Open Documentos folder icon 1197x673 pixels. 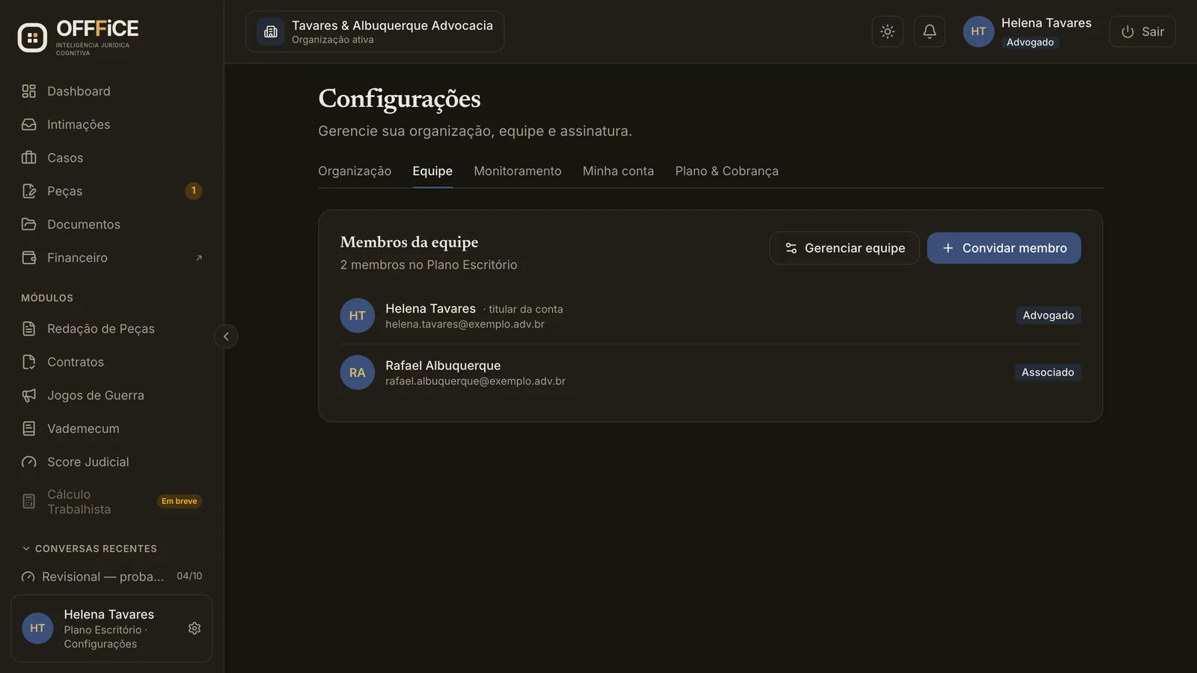coord(29,224)
